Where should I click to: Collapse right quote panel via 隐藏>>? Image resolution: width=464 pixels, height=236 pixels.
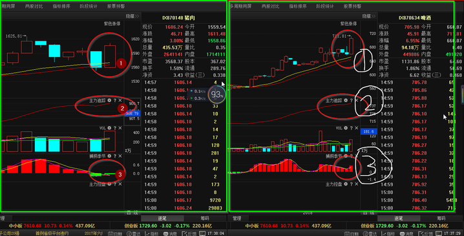point(369,16)
